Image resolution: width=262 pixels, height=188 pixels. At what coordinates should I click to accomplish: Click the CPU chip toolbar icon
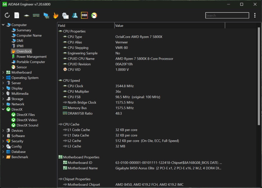click(26, 16)
